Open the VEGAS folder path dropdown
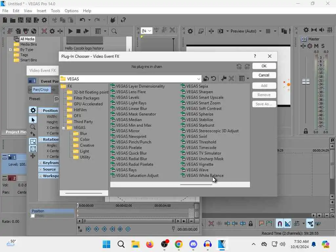336x252 pixels. pyautogui.click(x=199, y=79)
